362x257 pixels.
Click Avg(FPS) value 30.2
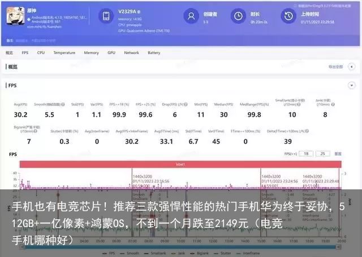(20, 114)
